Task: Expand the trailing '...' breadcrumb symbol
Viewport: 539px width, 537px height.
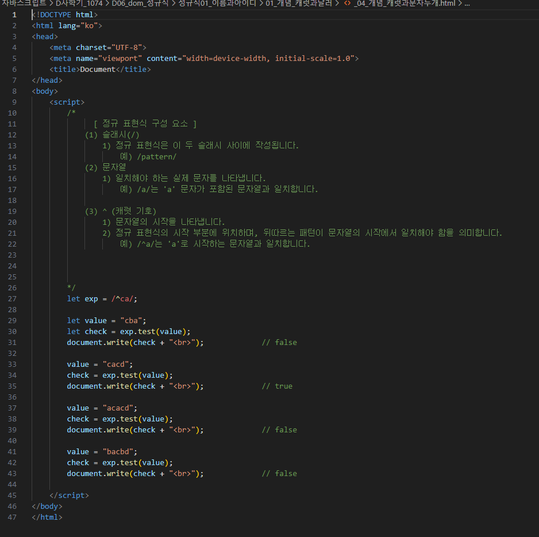Action: 467,3
